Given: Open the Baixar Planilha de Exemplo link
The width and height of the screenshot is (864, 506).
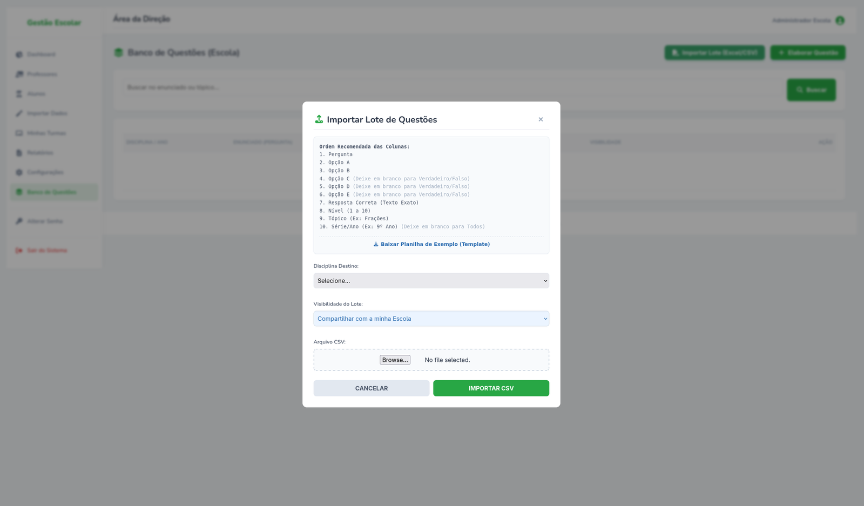Looking at the screenshot, I should click(x=435, y=244).
